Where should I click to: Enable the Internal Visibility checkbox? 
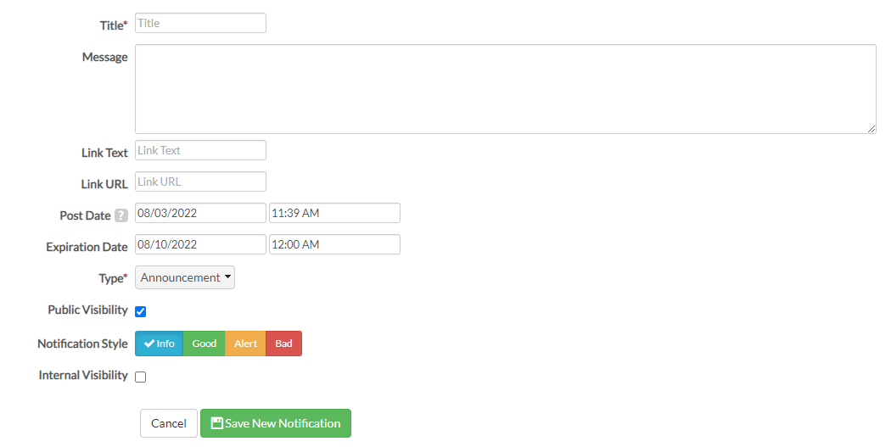[x=140, y=377]
